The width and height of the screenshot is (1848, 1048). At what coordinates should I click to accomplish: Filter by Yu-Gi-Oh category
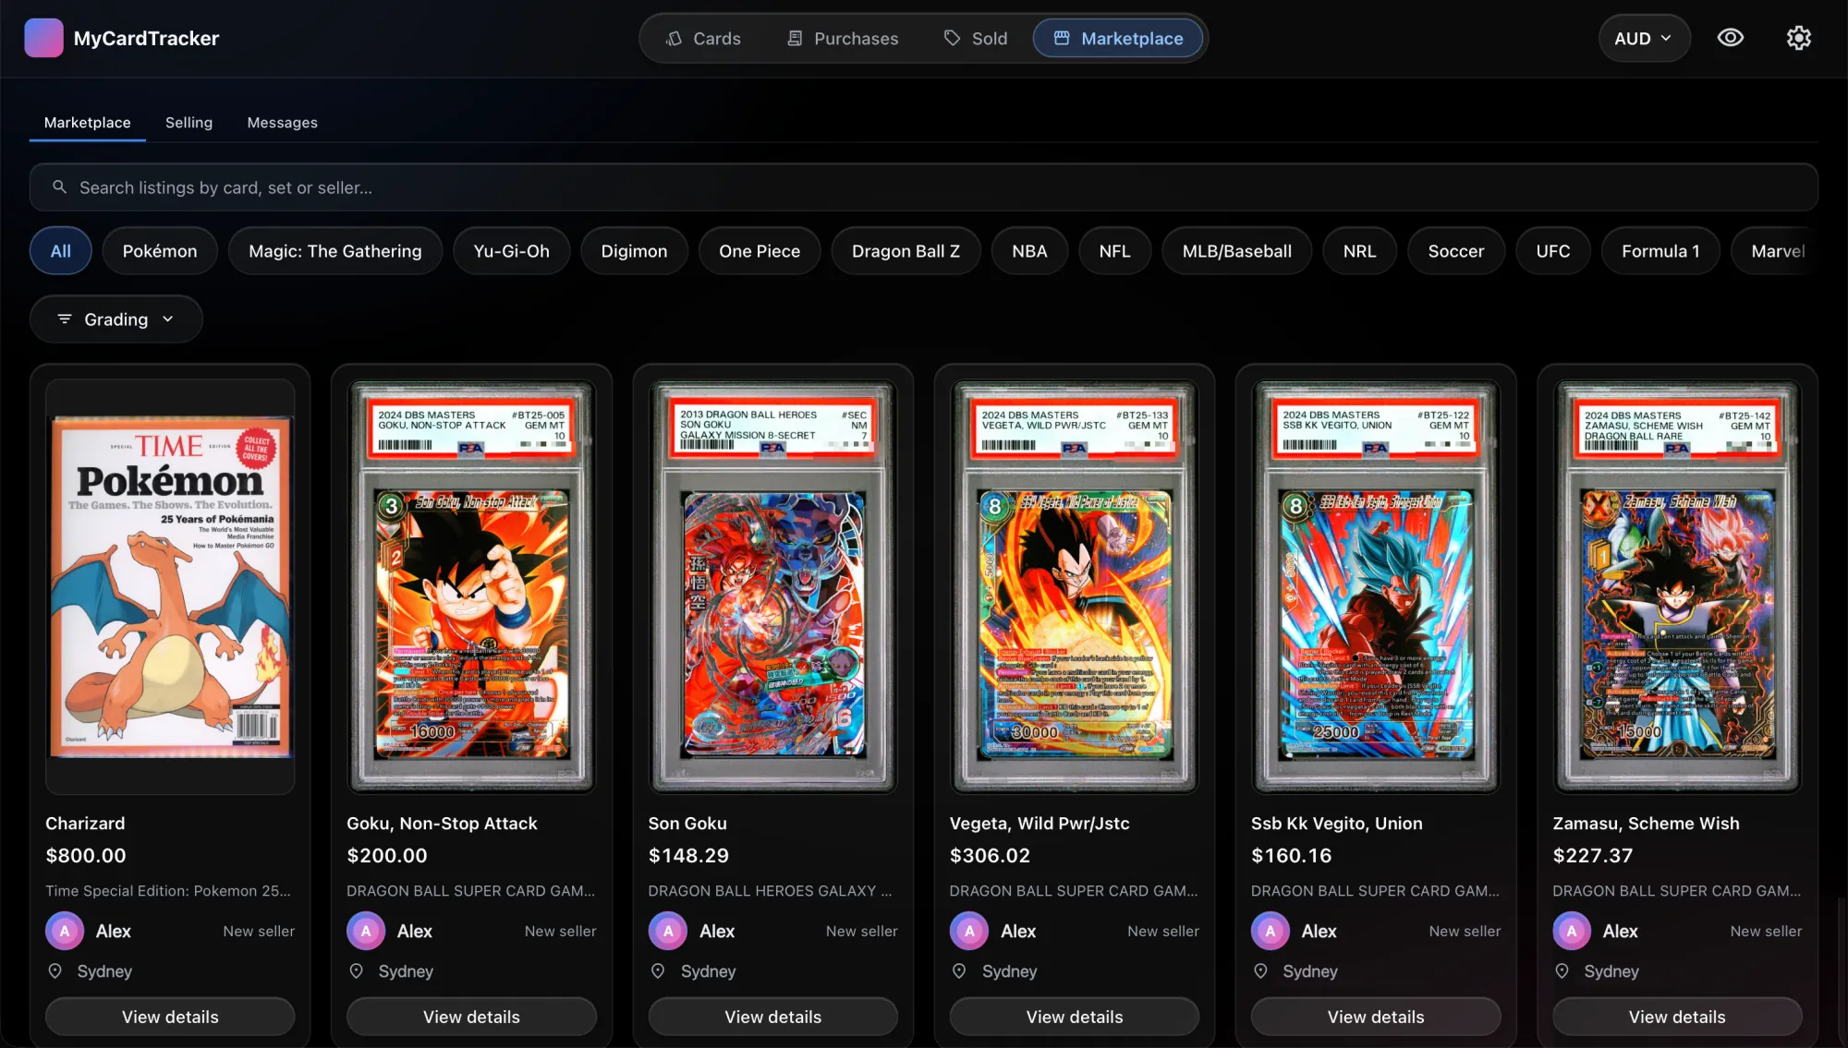tap(511, 251)
